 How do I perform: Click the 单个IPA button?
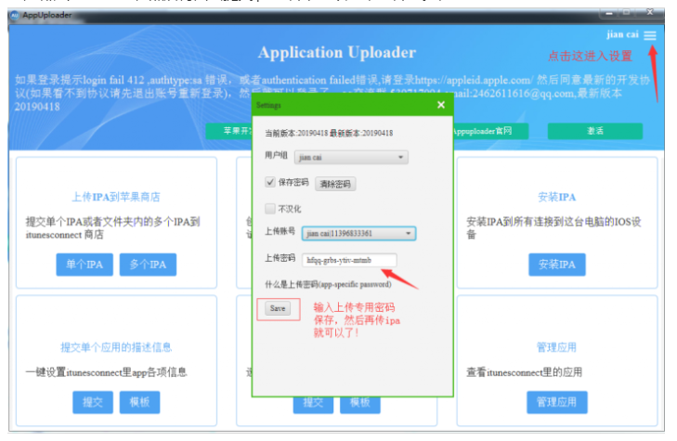click(x=85, y=265)
